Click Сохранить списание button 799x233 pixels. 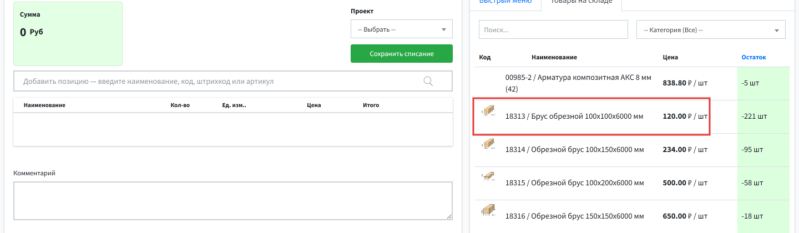coord(402,54)
